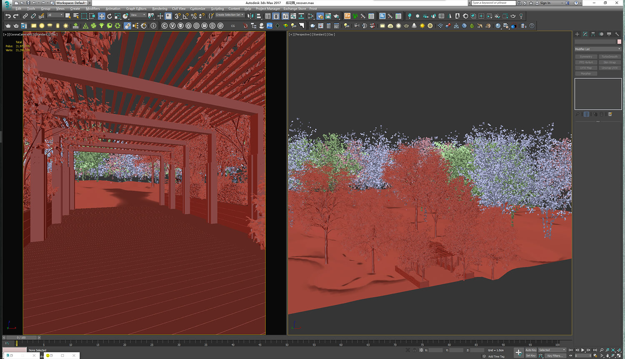Viewport: 625px width, 359px height.
Task: Click the X coordinate input field
Action: coord(435,350)
